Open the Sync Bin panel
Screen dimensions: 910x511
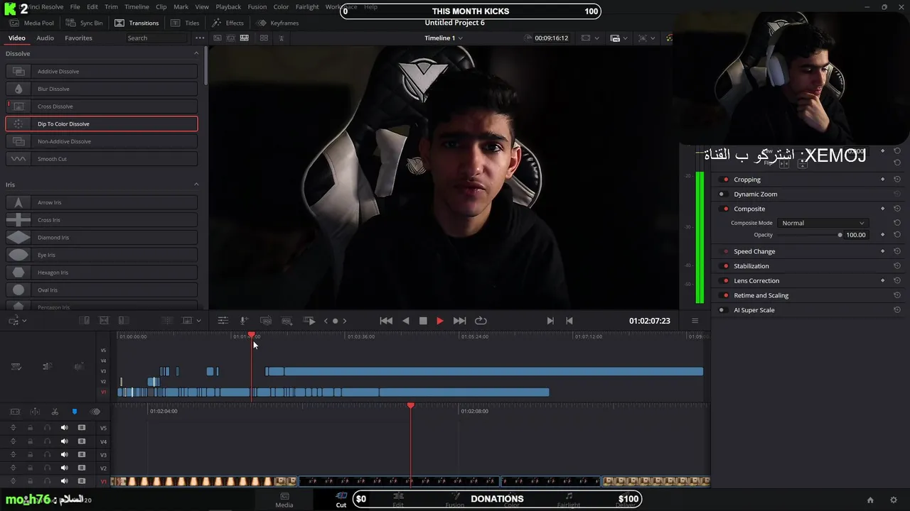[x=85, y=23]
